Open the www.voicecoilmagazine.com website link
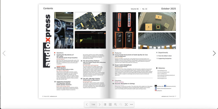 pos(163,72)
